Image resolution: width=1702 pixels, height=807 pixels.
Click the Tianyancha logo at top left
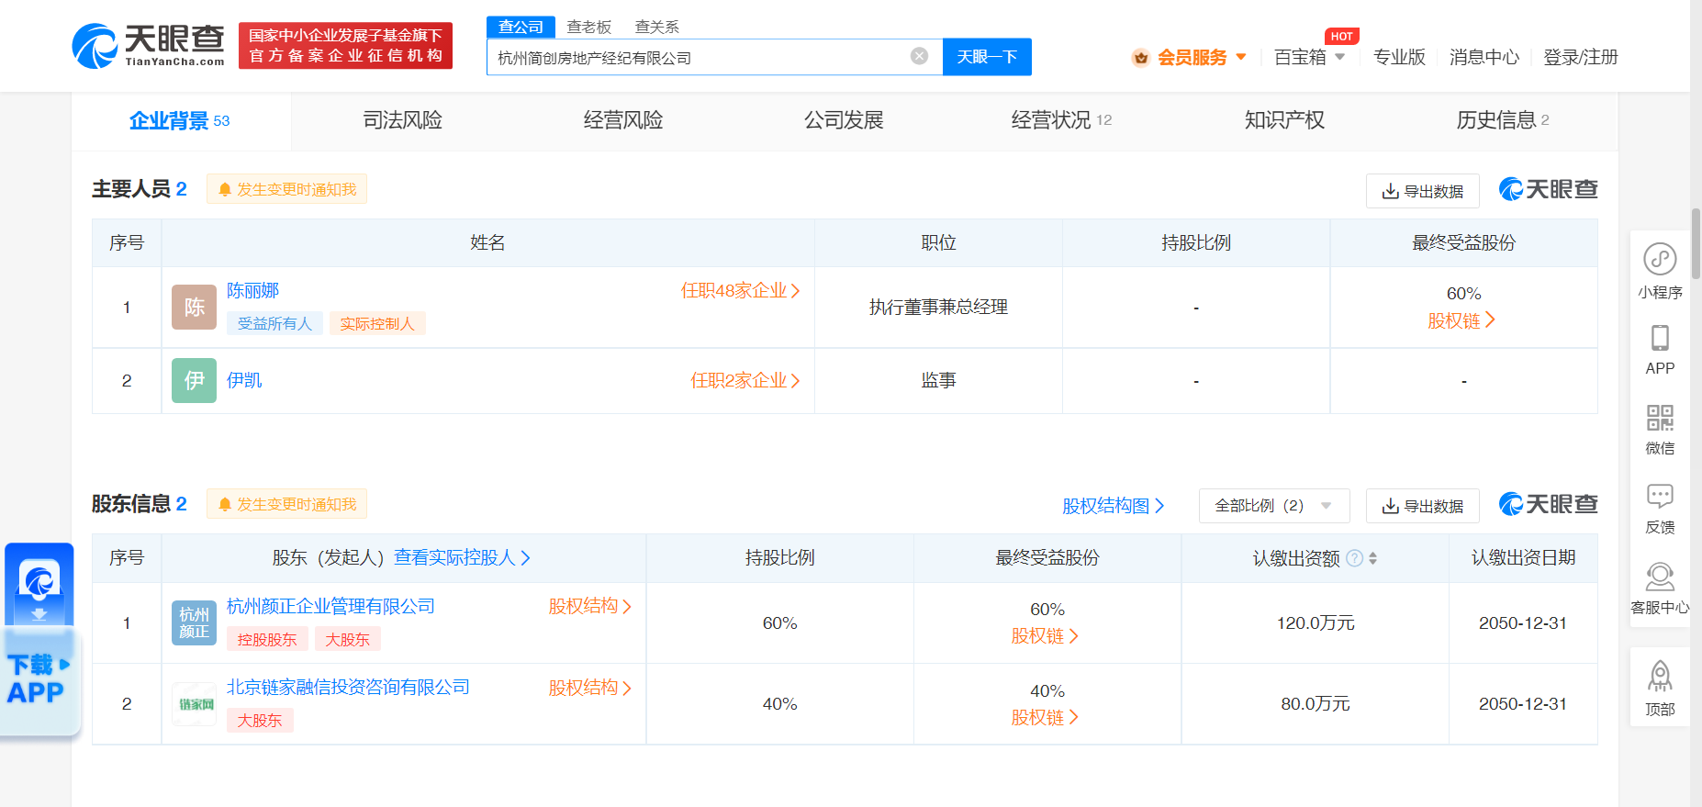[x=149, y=45]
